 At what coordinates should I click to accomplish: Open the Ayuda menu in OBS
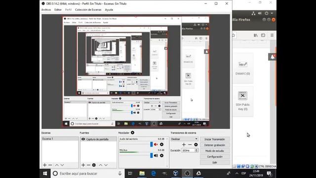(x=109, y=10)
